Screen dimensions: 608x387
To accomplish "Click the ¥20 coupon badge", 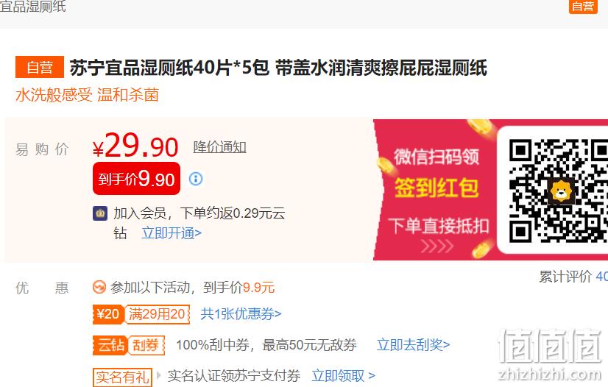I will click(107, 313).
